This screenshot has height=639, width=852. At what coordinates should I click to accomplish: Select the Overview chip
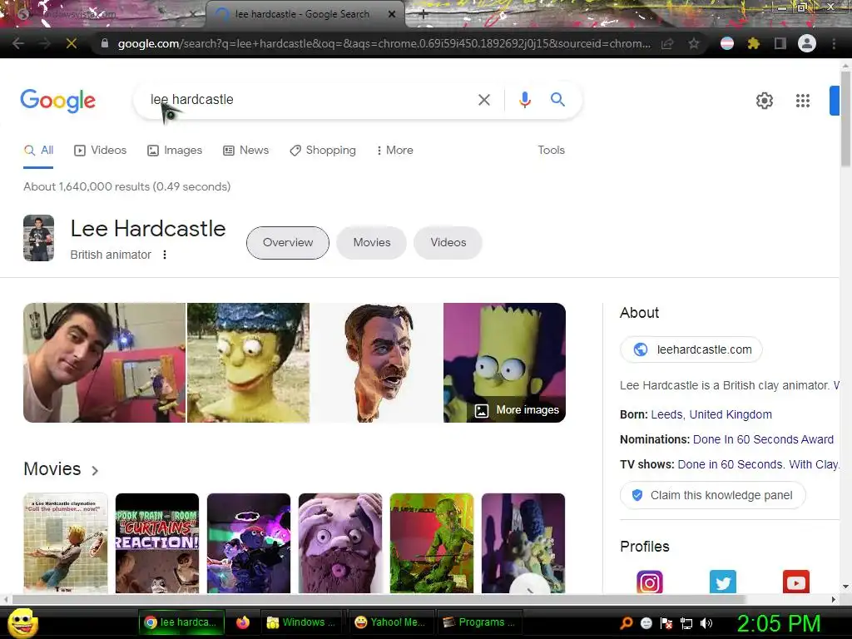[287, 242]
